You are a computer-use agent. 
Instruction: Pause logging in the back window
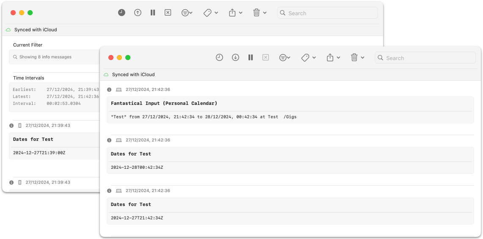pyautogui.click(x=153, y=13)
